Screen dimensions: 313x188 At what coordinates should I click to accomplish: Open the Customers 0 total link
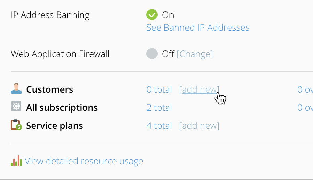click(x=159, y=89)
